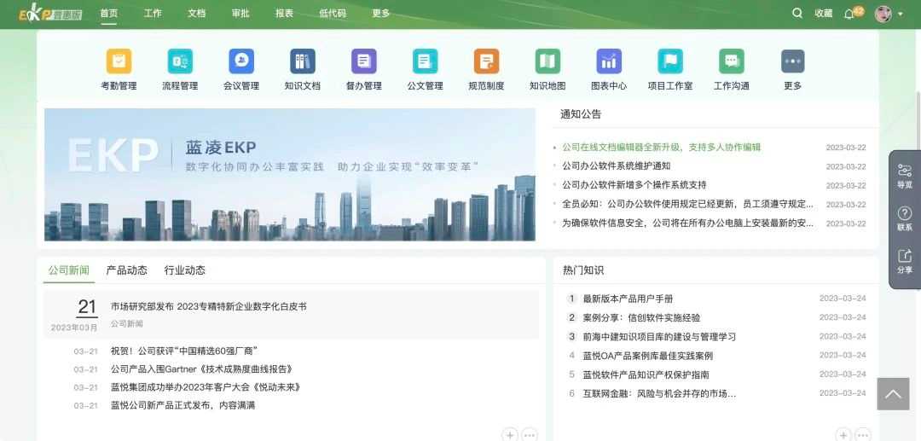Open the 流程管理 process icon
This screenshot has height=441, width=921.
tap(180, 61)
